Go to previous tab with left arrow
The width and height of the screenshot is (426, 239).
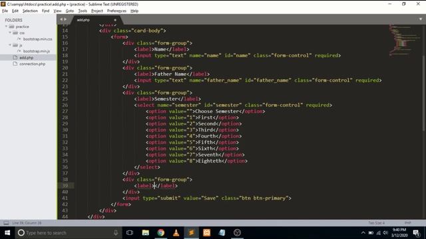pos(61,19)
